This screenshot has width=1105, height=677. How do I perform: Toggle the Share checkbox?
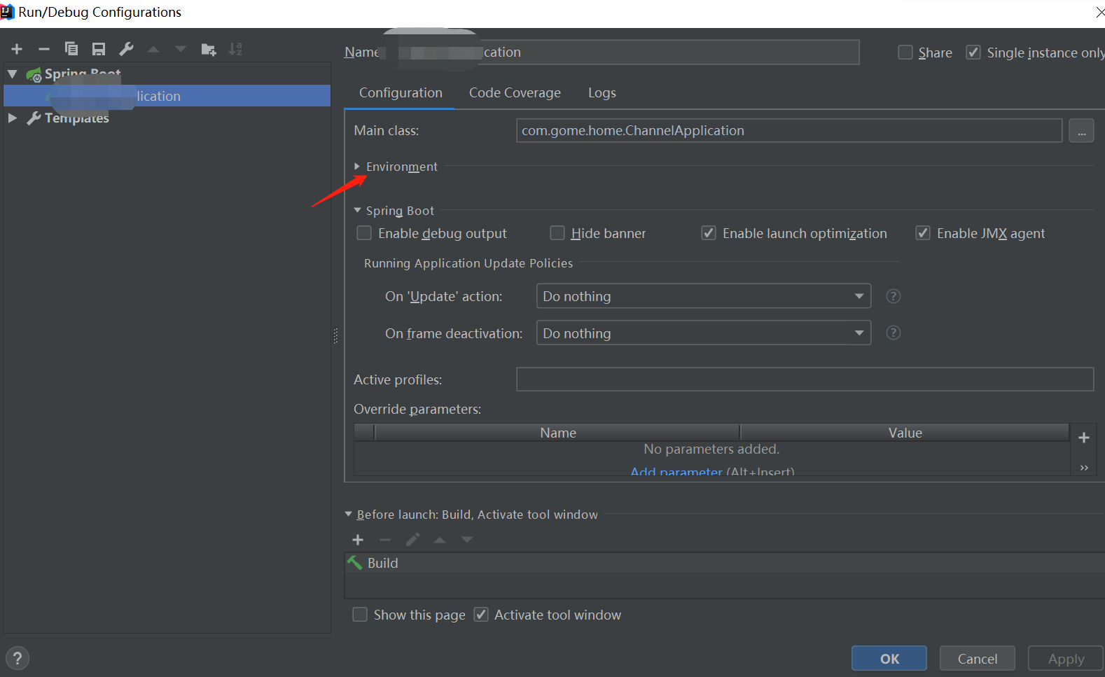905,53
